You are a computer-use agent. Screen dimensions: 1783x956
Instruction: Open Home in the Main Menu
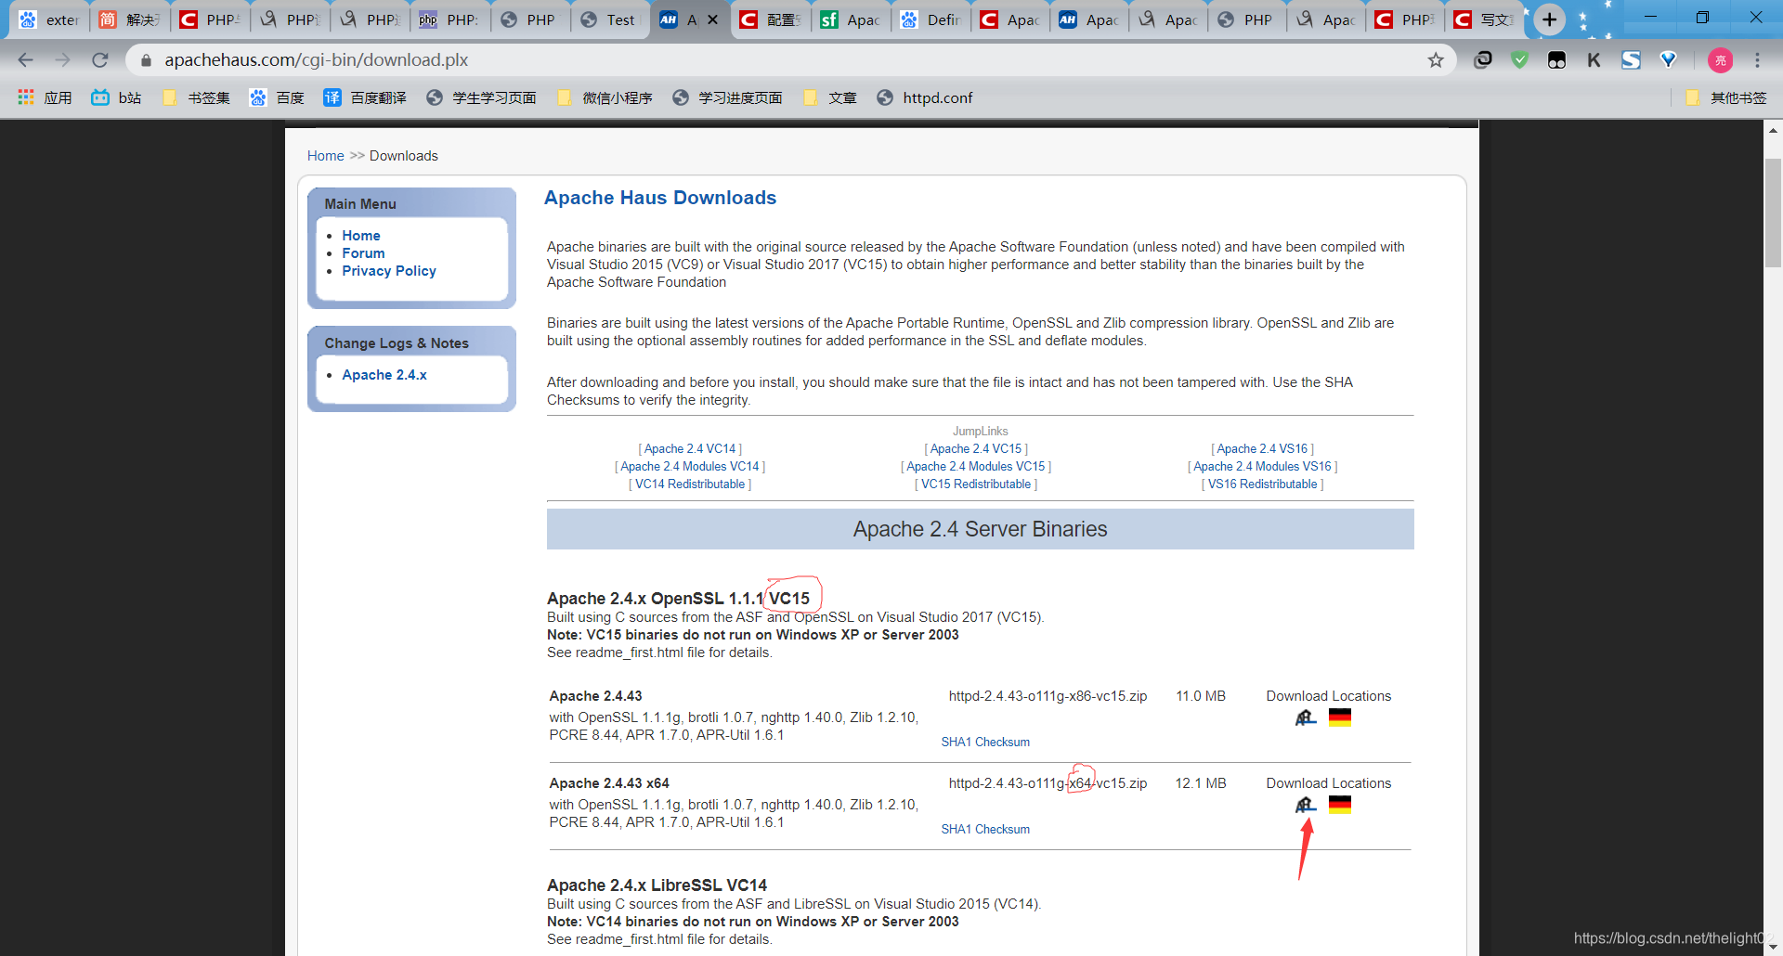[361, 236]
